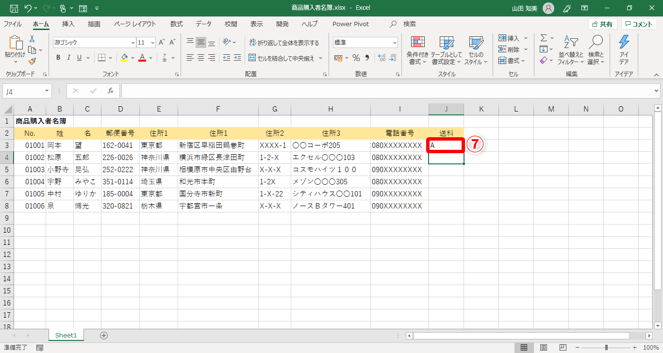
Task: Undo the last action
Action: (28, 8)
